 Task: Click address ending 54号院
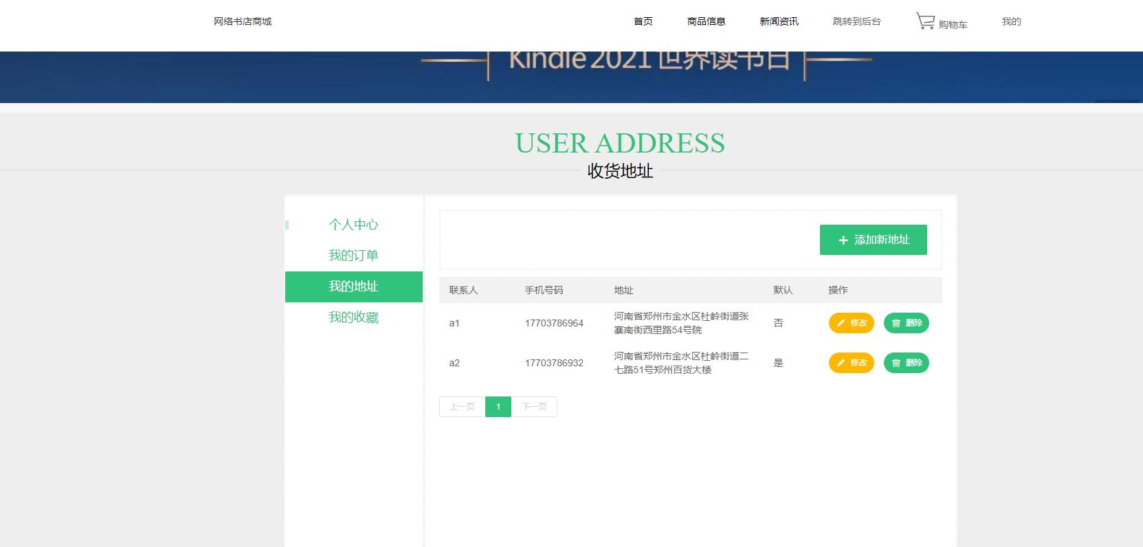[681, 323]
